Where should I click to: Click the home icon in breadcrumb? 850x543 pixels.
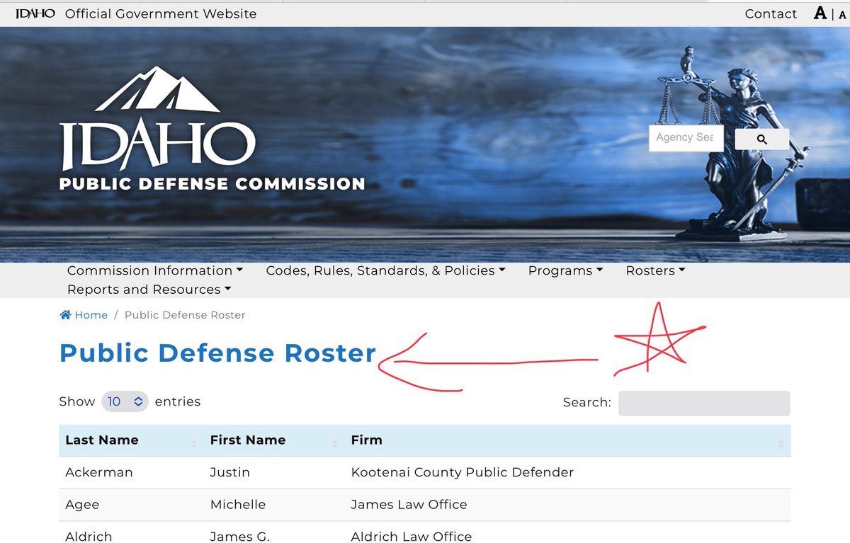pyautogui.click(x=66, y=315)
